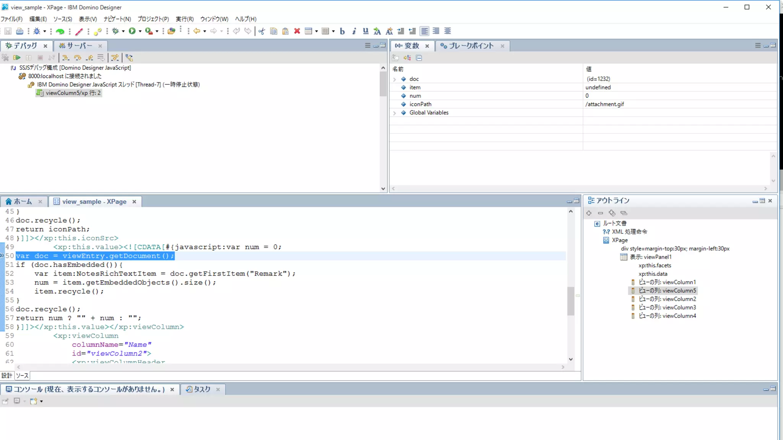Open the Run button dropdown arrow
The height and width of the screenshot is (440, 783).
(140, 31)
